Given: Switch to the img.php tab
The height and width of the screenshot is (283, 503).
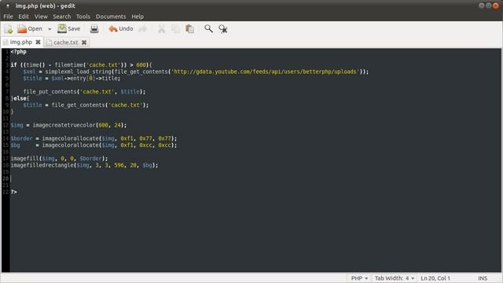Looking at the screenshot, I should 21,42.
